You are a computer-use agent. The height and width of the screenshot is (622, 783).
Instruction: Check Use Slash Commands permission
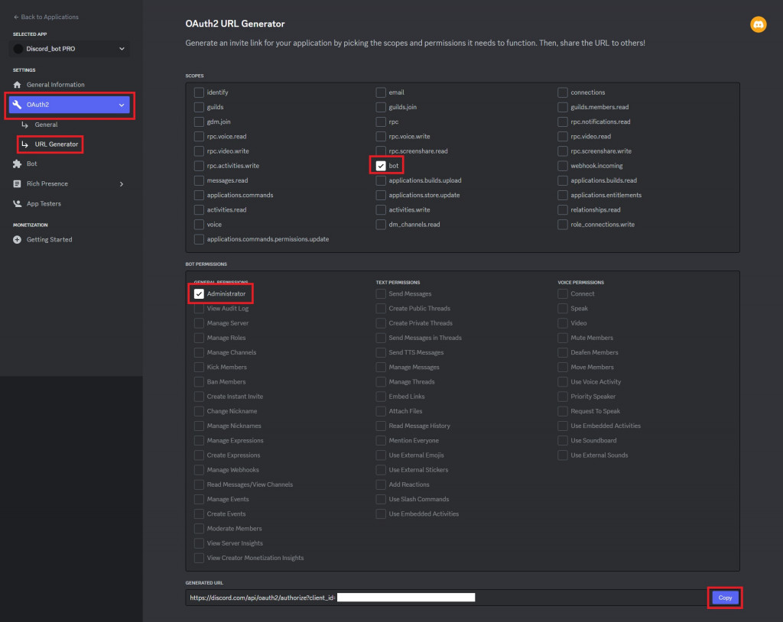[x=381, y=499]
